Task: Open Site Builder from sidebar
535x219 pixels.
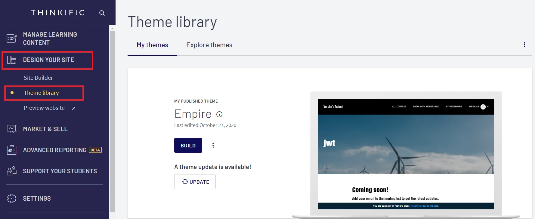Action: (38, 78)
